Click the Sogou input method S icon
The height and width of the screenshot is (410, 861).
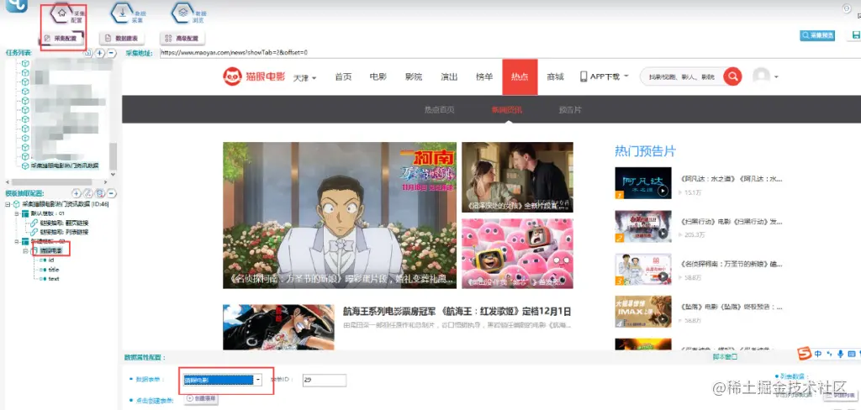(805, 354)
